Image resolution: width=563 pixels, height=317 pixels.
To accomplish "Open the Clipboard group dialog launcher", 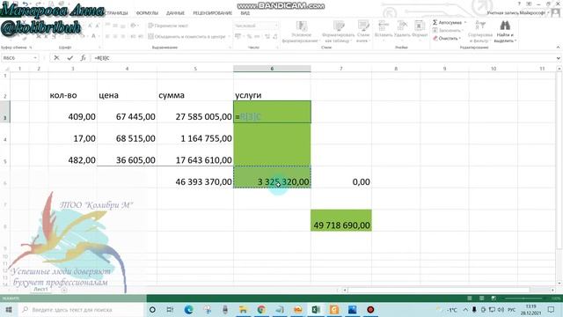I will coord(31,48).
